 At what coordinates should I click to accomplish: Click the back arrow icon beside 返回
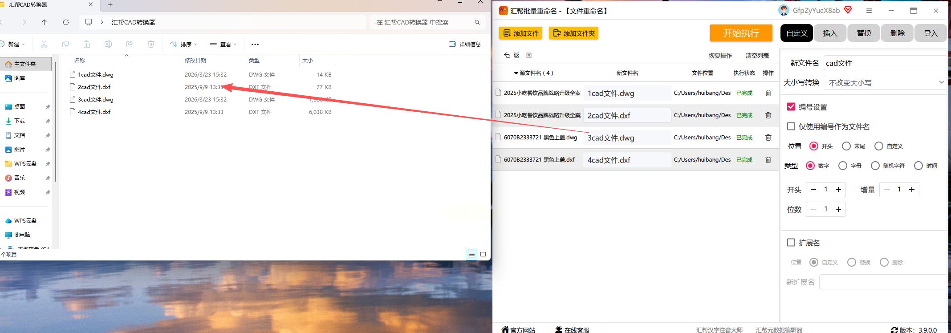pyautogui.click(x=507, y=55)
